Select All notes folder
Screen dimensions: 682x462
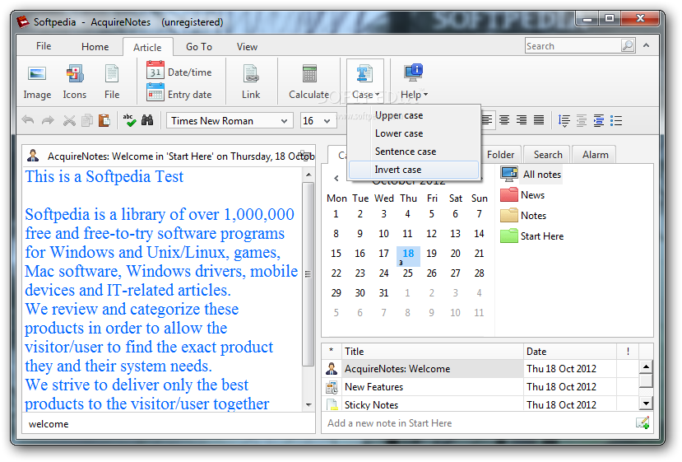(x=531, y=174)
